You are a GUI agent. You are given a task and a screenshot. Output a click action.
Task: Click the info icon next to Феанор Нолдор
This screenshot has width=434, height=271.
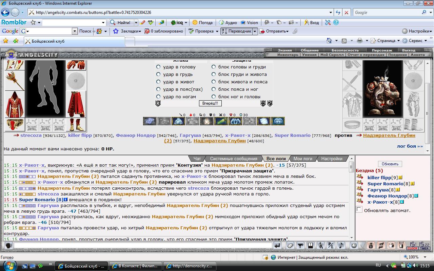(x=416, y=196)
